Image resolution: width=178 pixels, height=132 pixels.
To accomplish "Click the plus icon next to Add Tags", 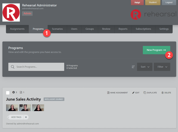I will coord(26,117).
